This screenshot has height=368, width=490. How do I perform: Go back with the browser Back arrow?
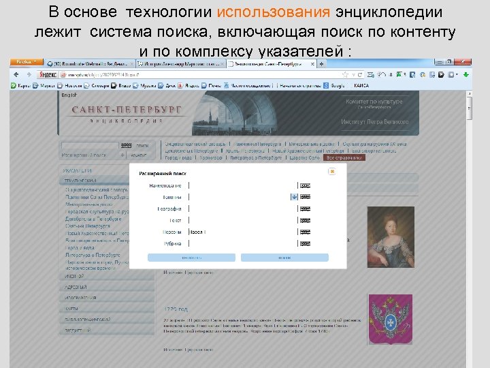click(16, 74)
